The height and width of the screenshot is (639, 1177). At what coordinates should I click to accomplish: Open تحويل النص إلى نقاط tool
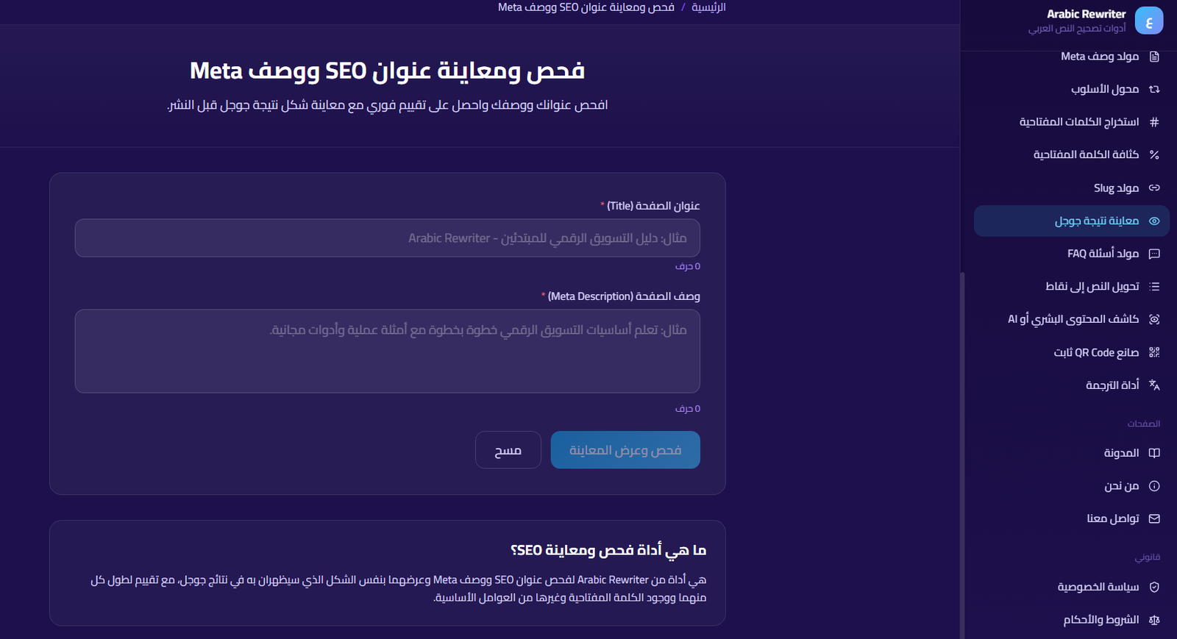(x=1072, y=286)
